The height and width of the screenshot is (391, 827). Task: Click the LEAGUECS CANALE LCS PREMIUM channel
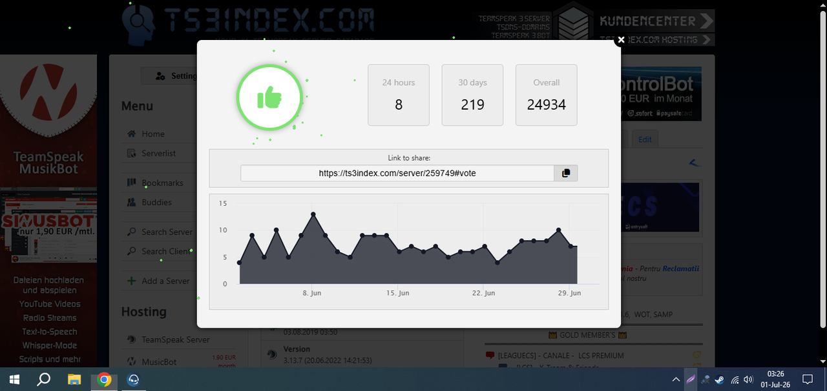pos(561,356)
